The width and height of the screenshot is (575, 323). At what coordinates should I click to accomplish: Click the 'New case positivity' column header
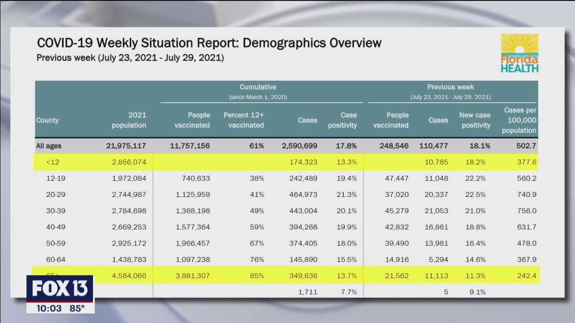475,120
